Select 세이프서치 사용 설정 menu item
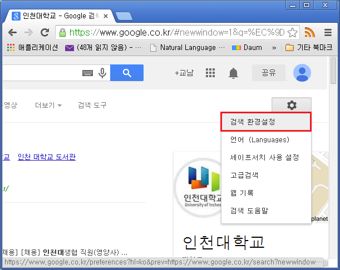This screenshot has height=270, width=340. point(266,157)
